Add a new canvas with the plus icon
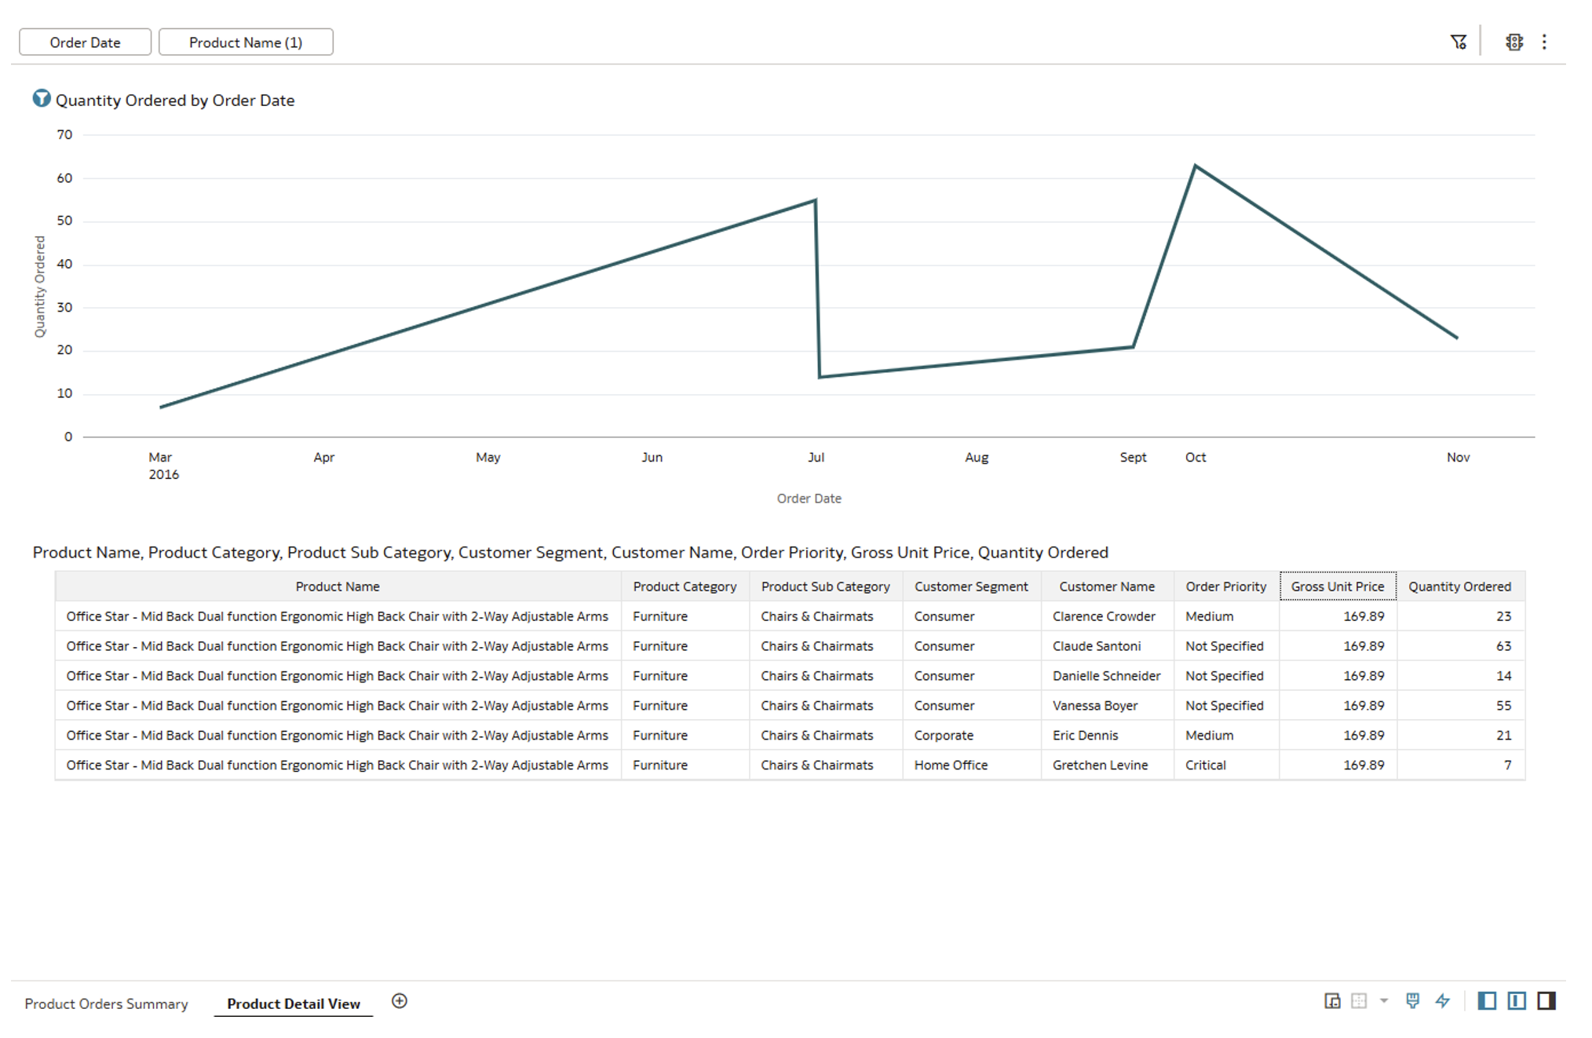 coord(400,1001)
